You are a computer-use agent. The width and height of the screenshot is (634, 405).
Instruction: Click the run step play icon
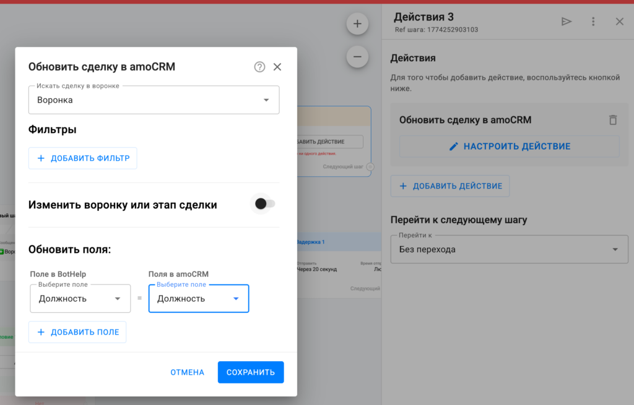point(566,22)
